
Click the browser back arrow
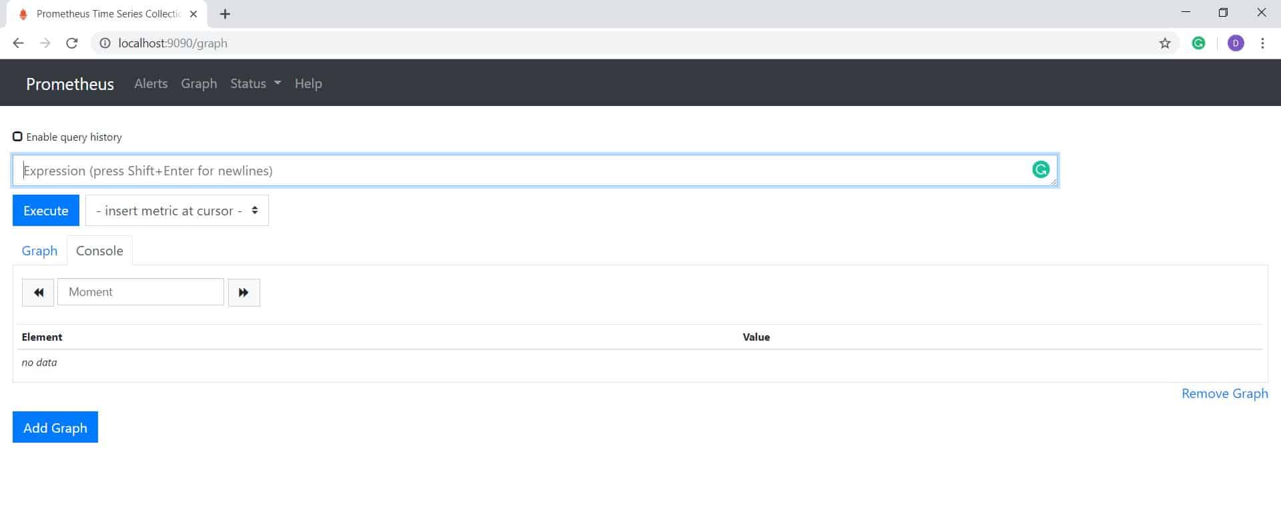18,43
